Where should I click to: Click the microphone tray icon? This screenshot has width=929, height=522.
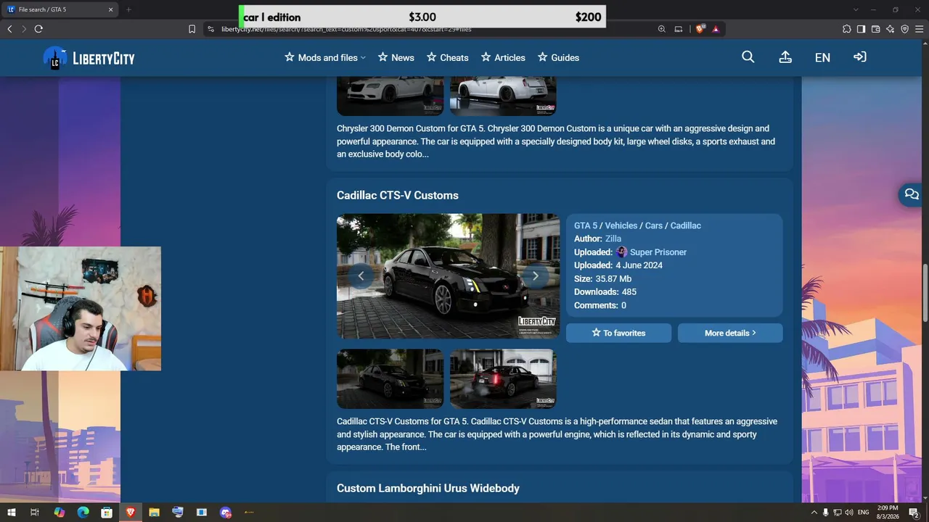[826, 513]
